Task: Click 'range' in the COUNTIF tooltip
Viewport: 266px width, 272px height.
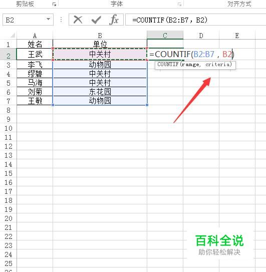Action: (x=190, y=65)
